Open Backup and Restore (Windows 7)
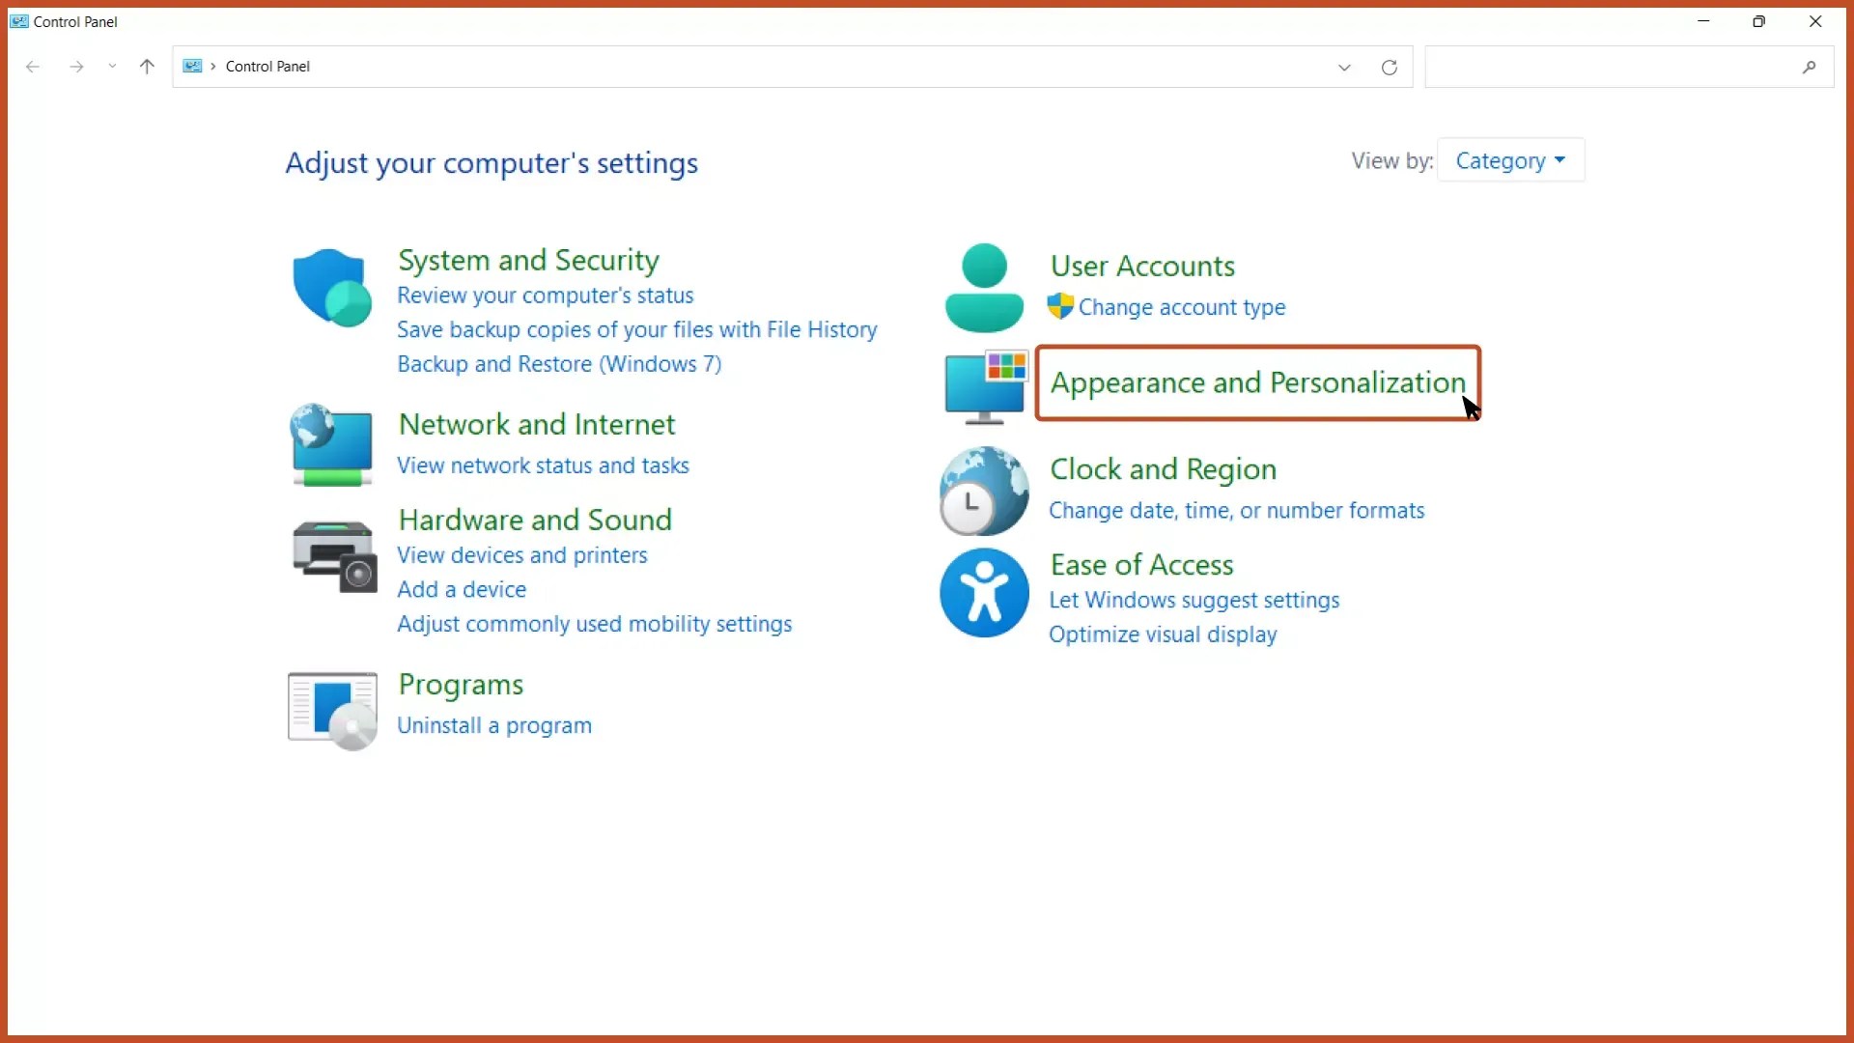1854x1043 pixels. tap(558, 364)
